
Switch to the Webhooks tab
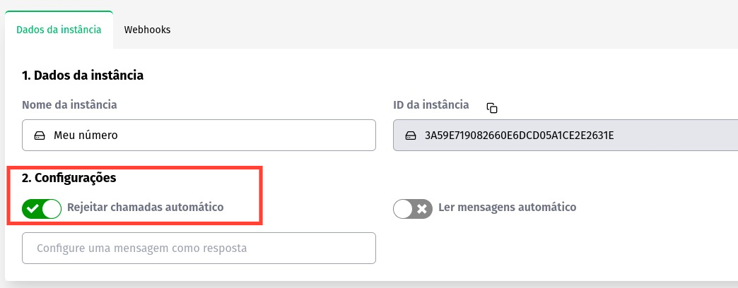147,30
